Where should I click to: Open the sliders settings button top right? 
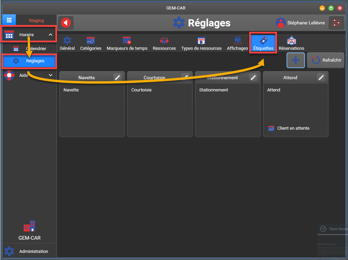[336, 23]
